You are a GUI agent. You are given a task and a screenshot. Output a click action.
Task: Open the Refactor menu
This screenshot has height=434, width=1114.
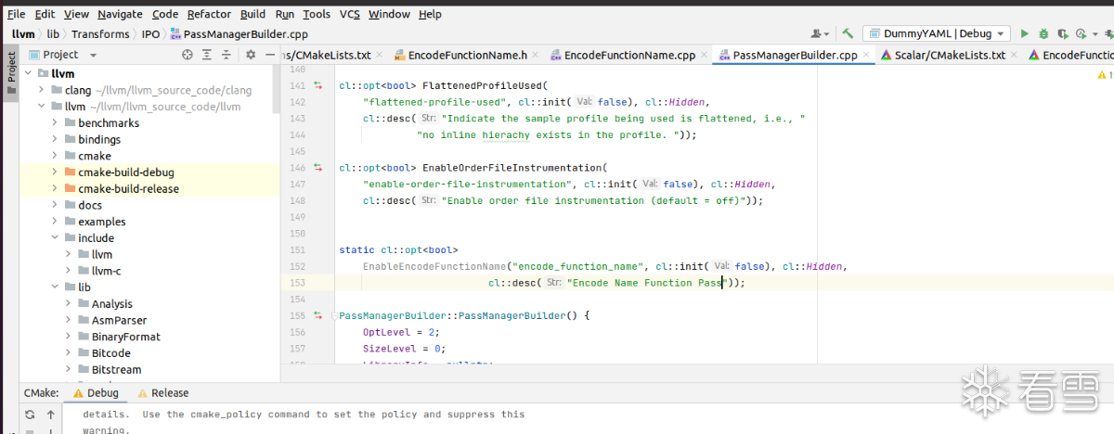coord(209,14)
